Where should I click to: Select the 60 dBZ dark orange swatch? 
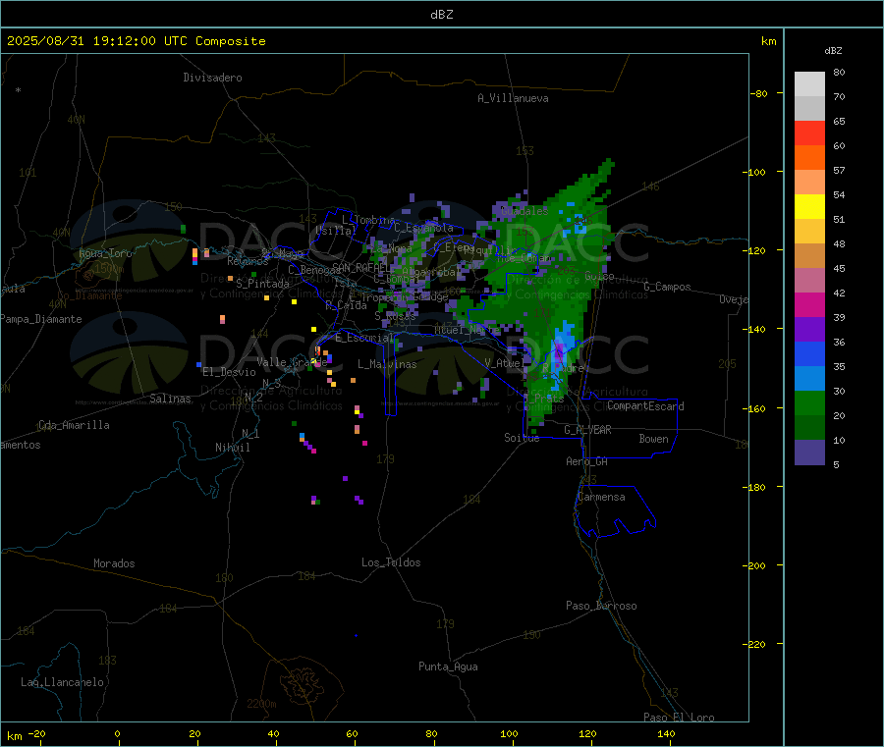point(809,158)
